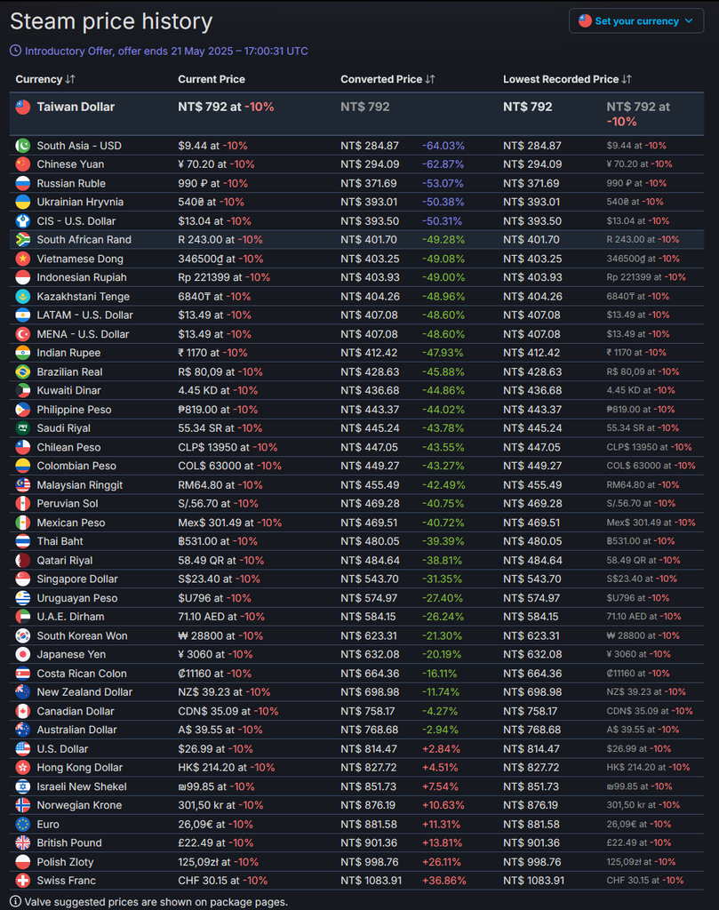Click the clock icon beside Introductory Offer
The image size is (719, 910).
coord(16,51)
